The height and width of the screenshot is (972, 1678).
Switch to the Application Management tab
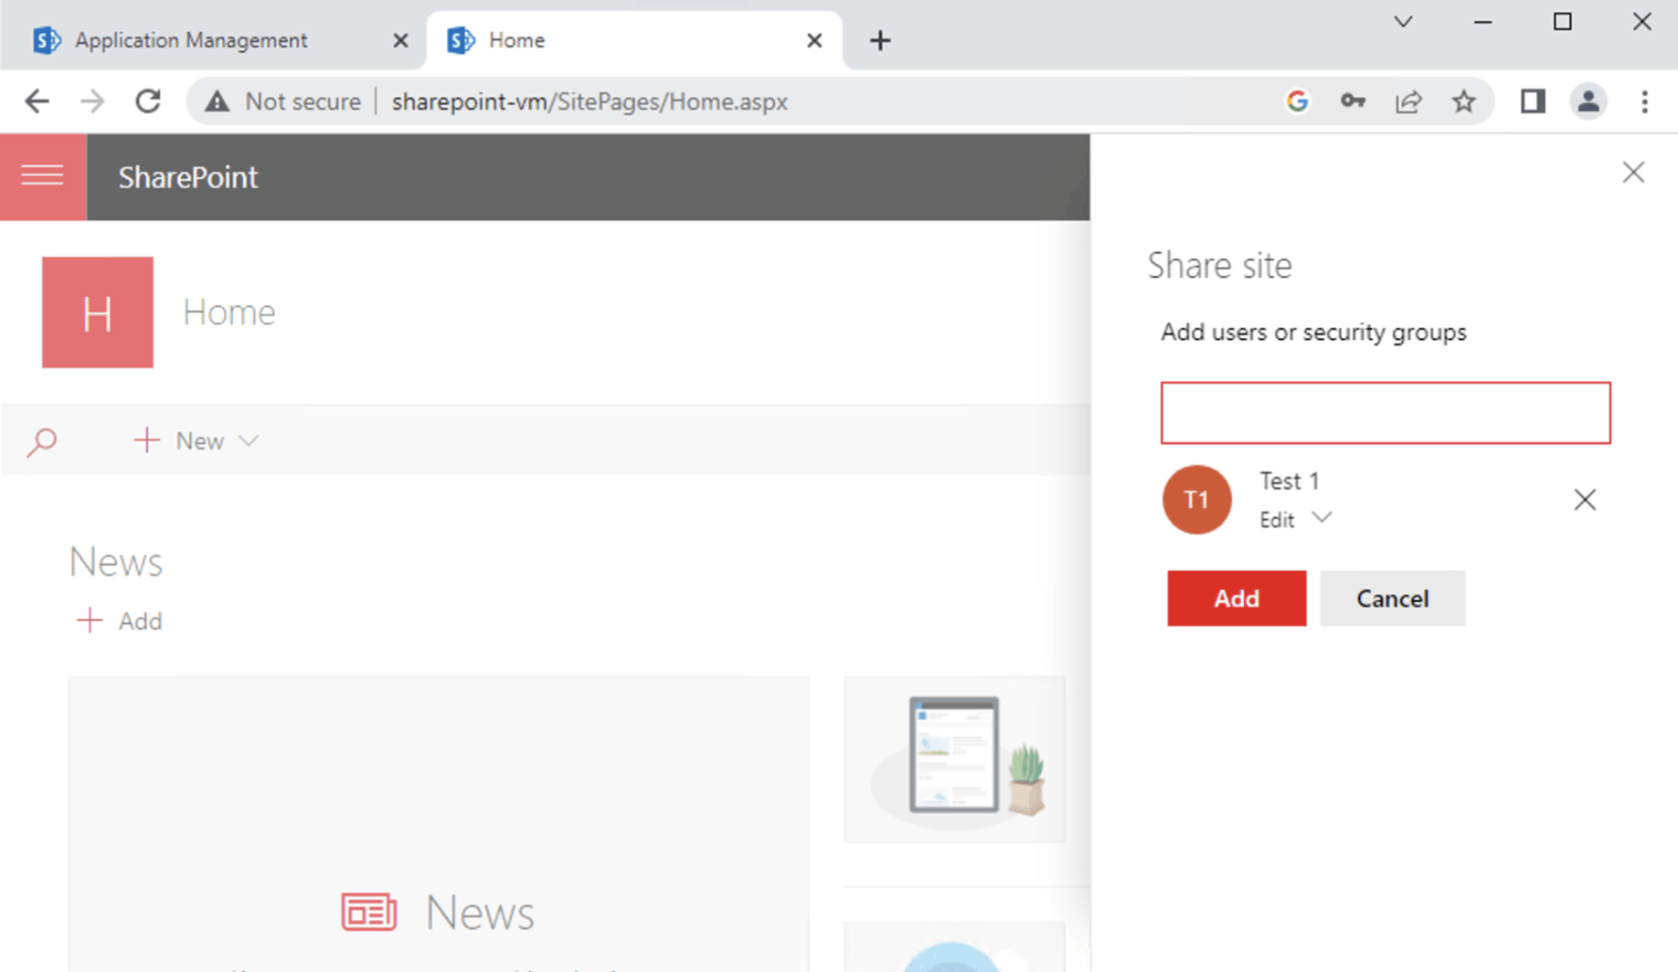(191, 40)
